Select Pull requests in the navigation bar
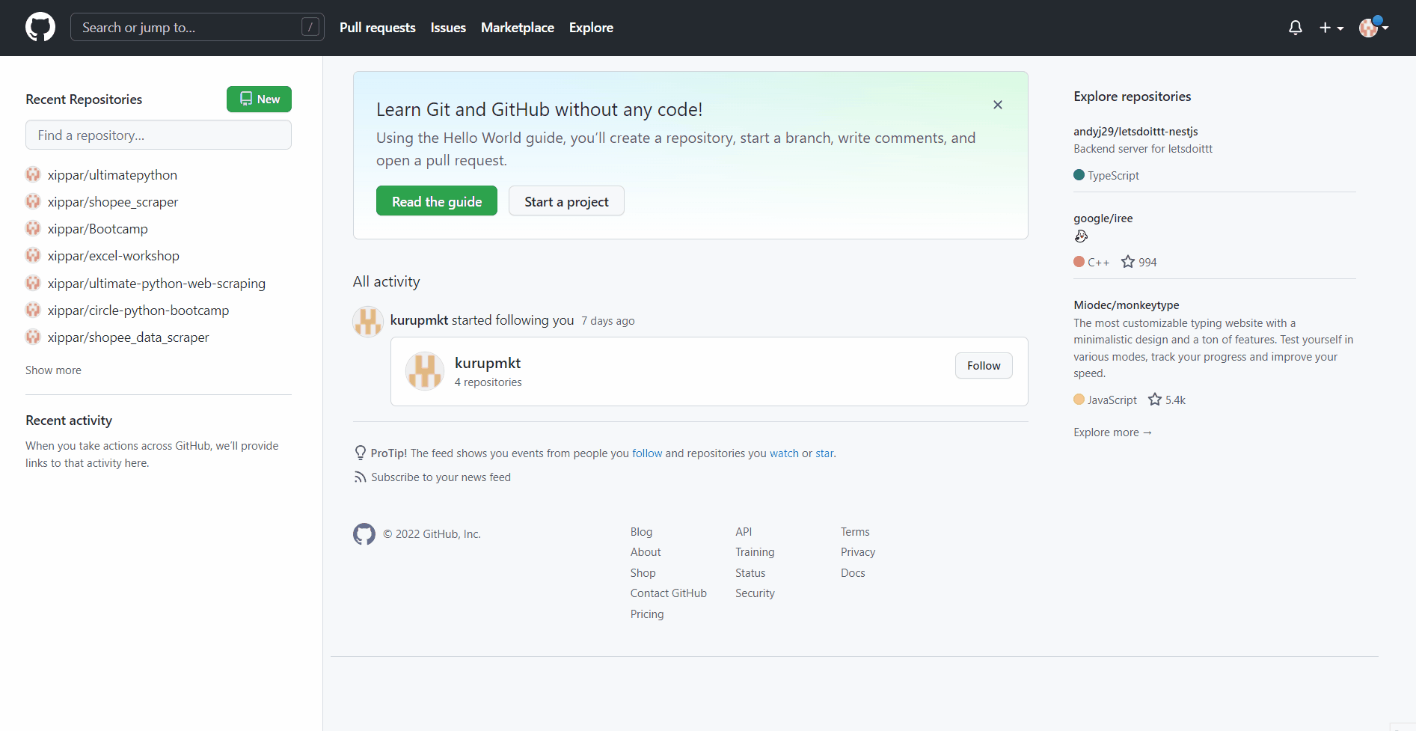The image size is (1416, 731). click(377, 27)
